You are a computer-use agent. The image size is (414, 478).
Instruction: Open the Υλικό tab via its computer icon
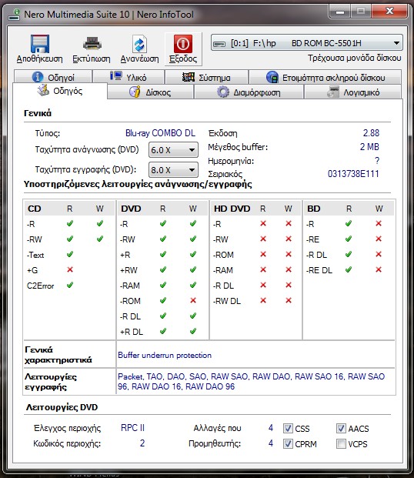116,75
